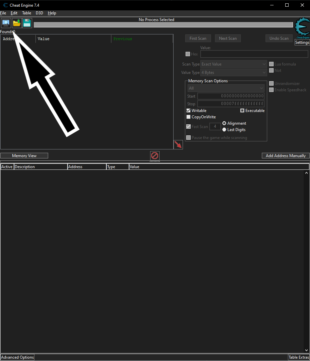Click the Memory View button
Screen dimensions: 310x361
[24, 156]
